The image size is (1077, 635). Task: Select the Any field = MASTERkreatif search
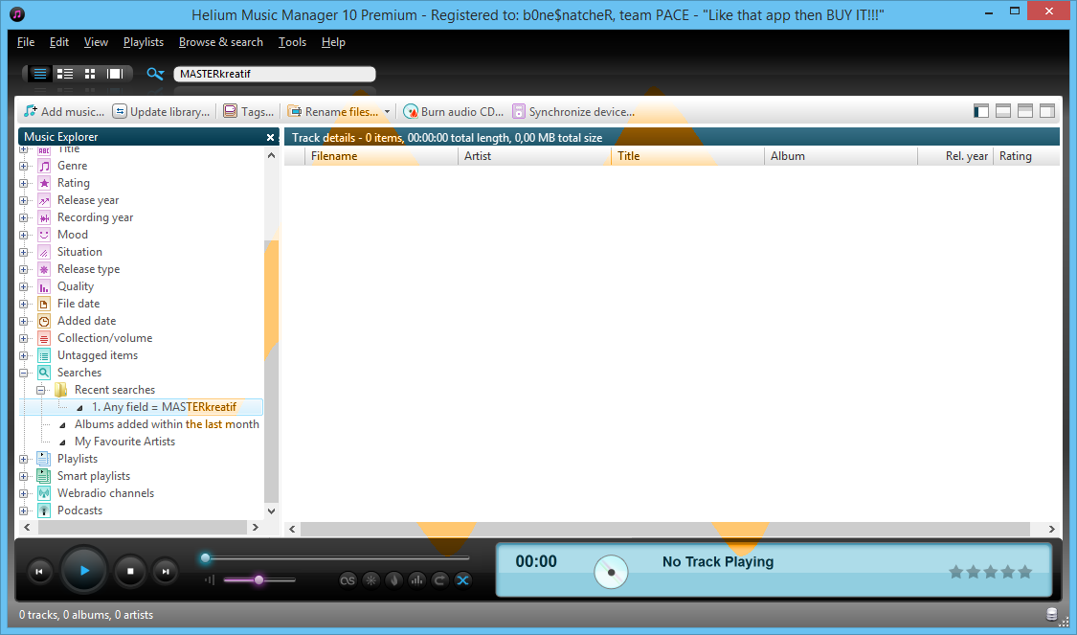point(164,407)
